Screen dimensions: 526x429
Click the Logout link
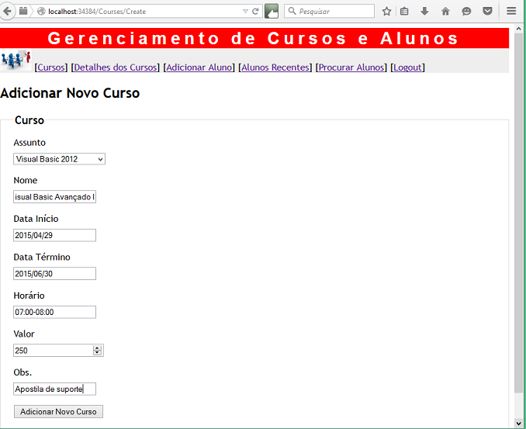(407, 67)
